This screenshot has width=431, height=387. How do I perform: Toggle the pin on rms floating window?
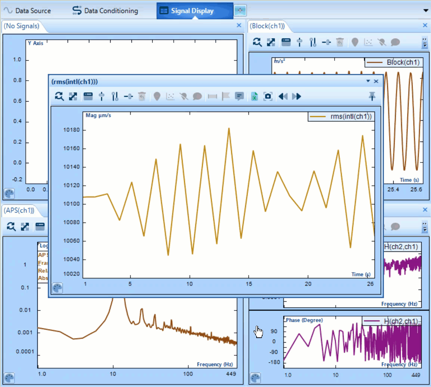point(372,96)
